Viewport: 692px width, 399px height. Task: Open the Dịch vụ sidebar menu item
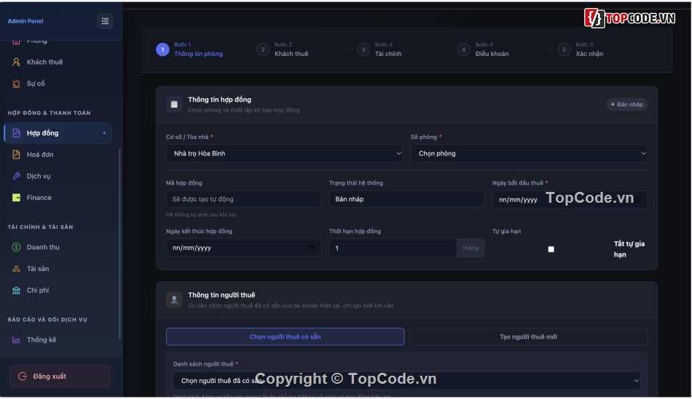58,176
